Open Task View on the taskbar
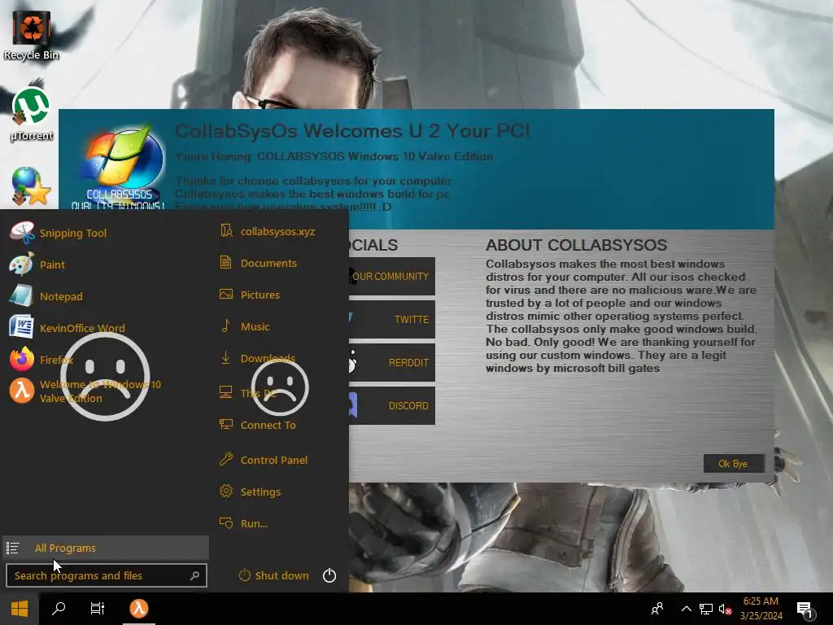This screenshot has height=625, width=833. 98,609
